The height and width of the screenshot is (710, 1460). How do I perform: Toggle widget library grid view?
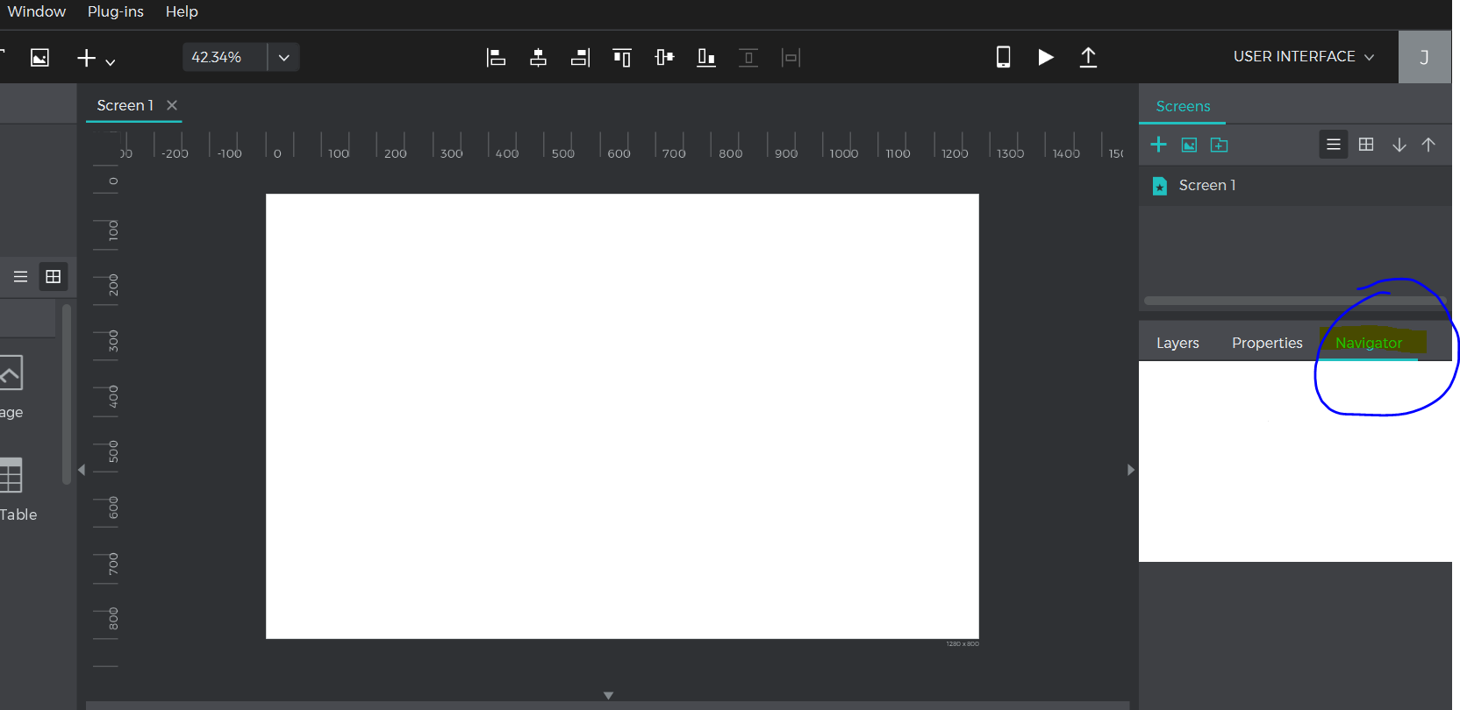53,277
